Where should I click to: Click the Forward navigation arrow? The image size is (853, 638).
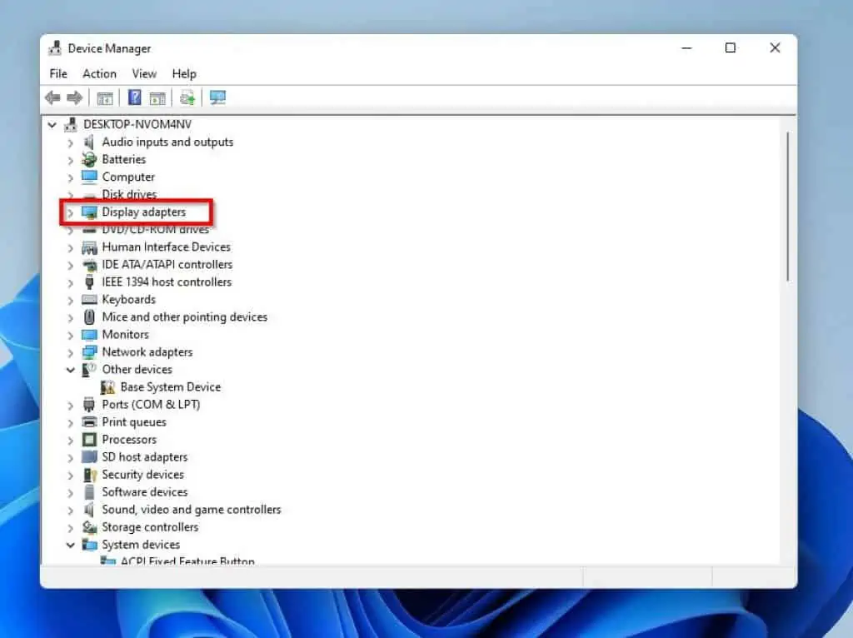click(74, 97)
